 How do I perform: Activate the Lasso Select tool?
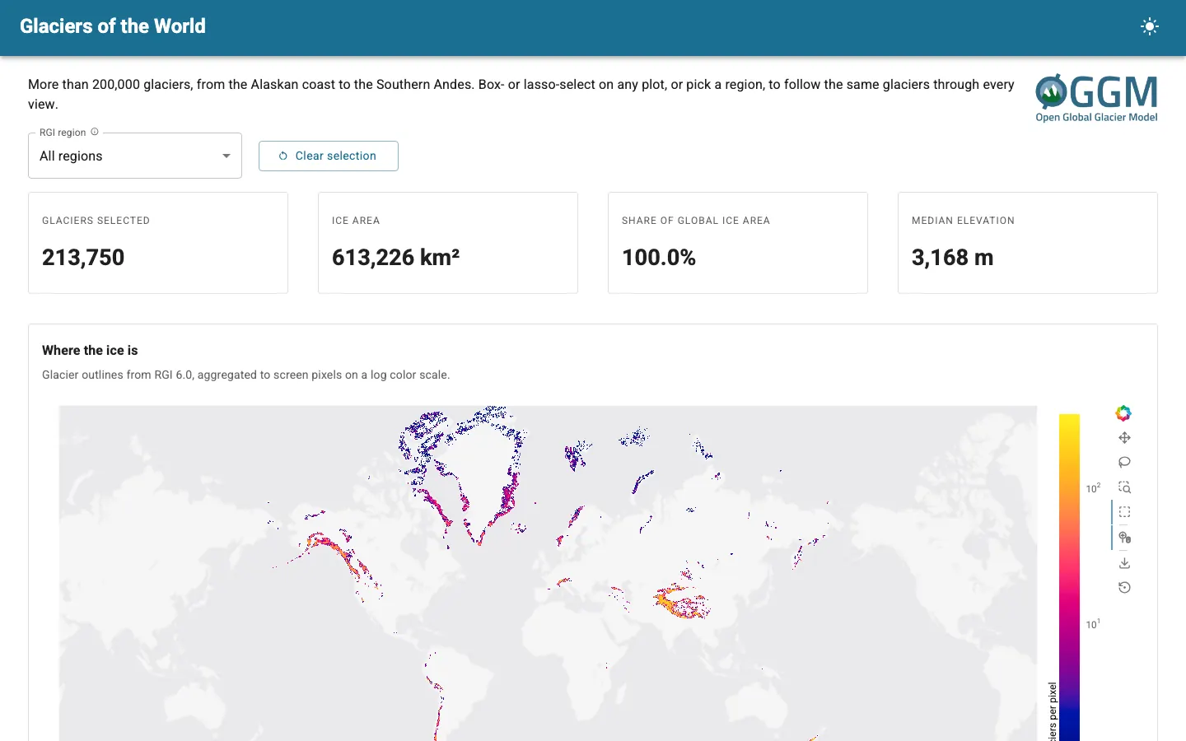click(x=1124, y=463)
